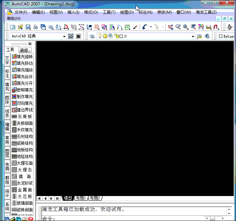
Task: Click 木纹填充 in tool palette
Action: click(x=22, y=130)
